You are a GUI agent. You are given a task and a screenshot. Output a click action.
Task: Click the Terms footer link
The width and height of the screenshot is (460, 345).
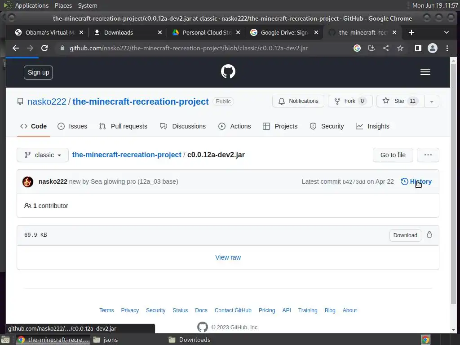point(106,310)
